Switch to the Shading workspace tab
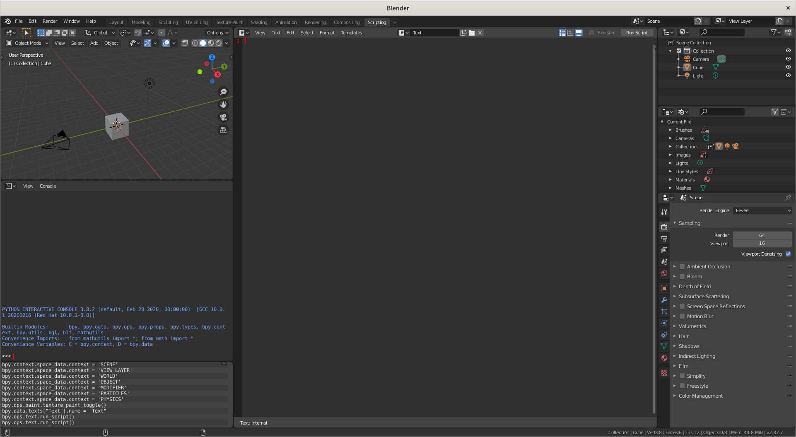 [x=259, y=22]
